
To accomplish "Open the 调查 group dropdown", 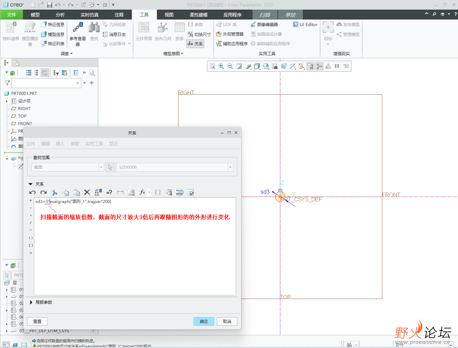I will tap(66, 53).
